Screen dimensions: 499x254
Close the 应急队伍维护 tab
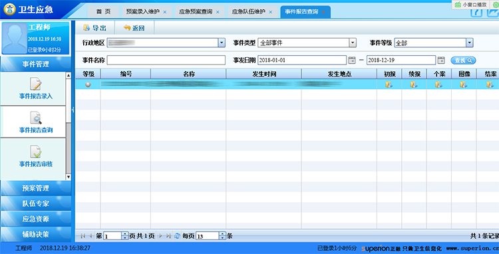(x=271, y=12)
